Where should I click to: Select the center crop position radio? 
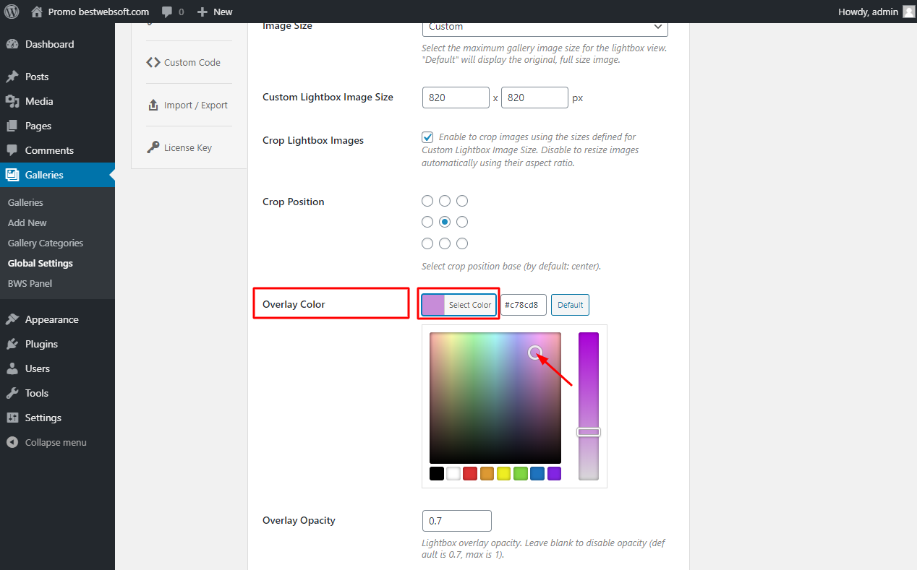(x=445, y=222)
